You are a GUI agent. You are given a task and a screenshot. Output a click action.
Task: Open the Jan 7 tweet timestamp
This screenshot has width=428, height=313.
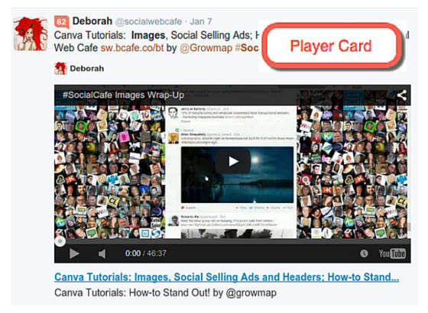click(x=201, y=21)
